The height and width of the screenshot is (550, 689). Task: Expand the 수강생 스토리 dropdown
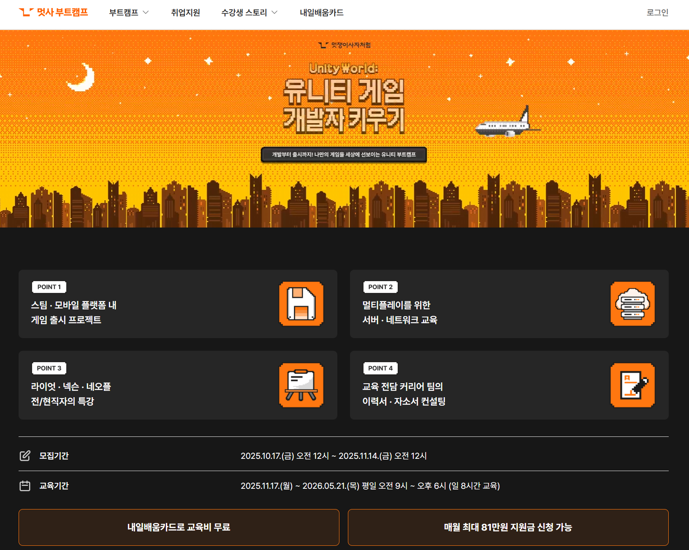pos(249,13)
